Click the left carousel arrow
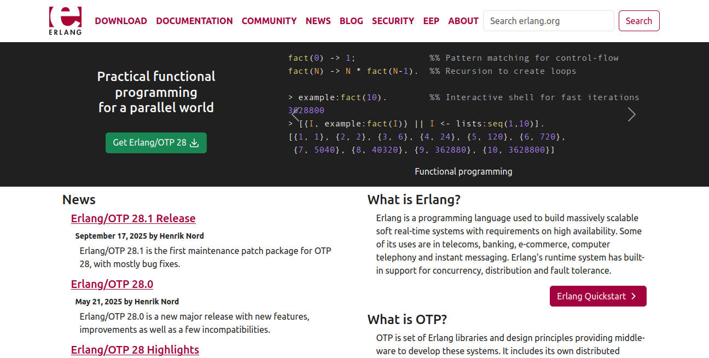The width and height of the screenshot is (709, 358). [295, 114]
